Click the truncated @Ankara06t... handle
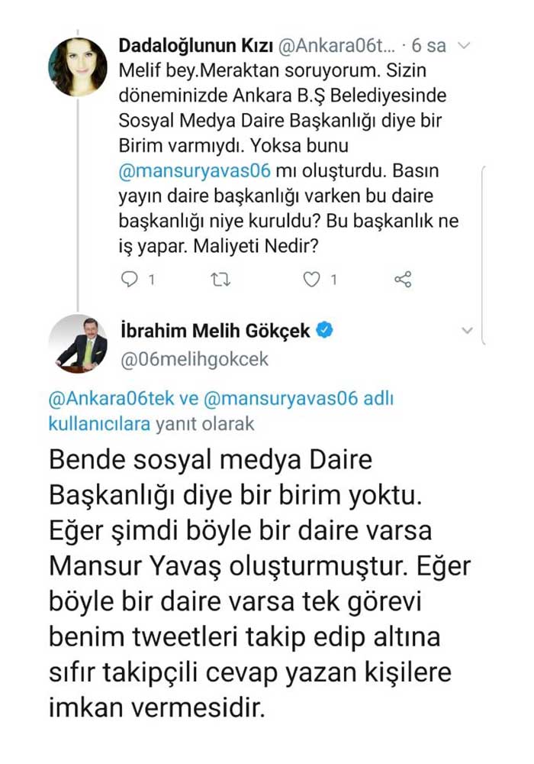 pyautogui.click(x=331, y=46)
